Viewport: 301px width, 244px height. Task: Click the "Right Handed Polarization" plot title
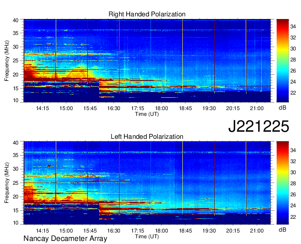pos(147,14)
